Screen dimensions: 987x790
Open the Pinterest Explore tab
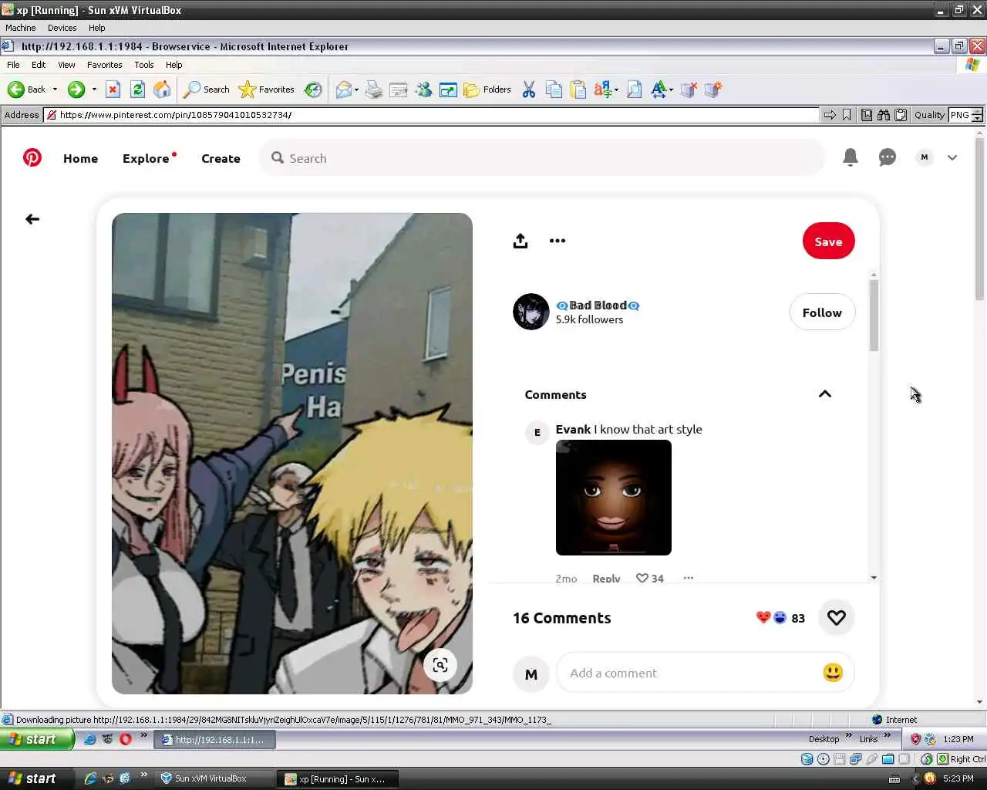146,158
